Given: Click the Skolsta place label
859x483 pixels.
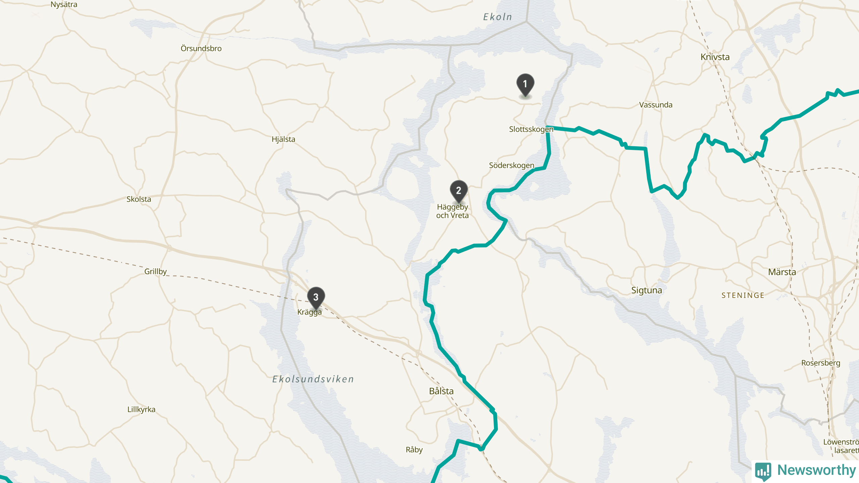Looking at the screenshot, I should (x=139, y=199).
